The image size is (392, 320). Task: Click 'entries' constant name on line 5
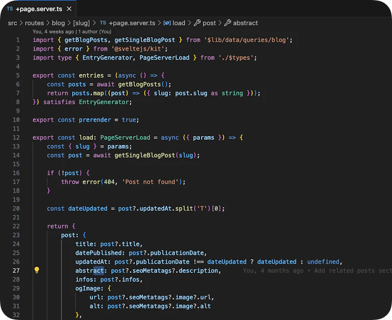[x=91, y=75]
